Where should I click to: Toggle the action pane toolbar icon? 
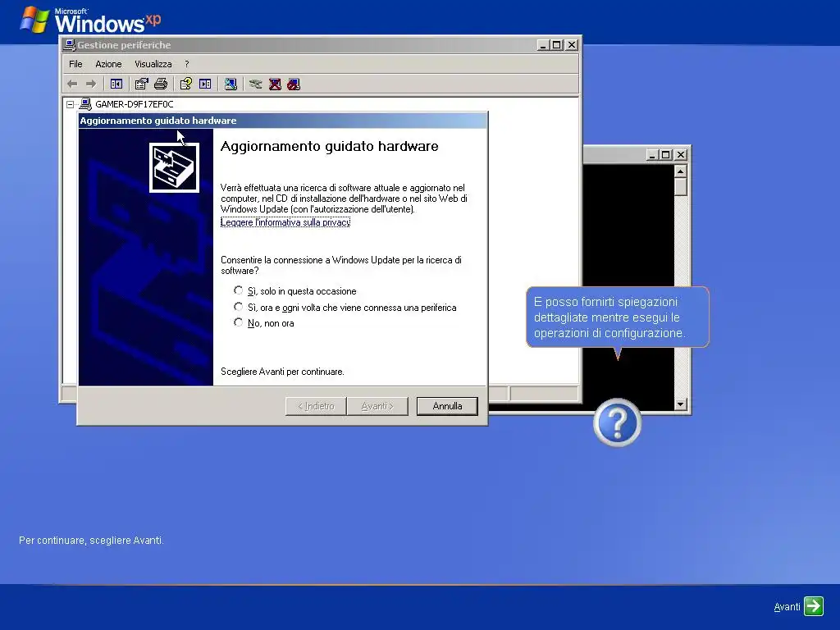coord(205,84)
